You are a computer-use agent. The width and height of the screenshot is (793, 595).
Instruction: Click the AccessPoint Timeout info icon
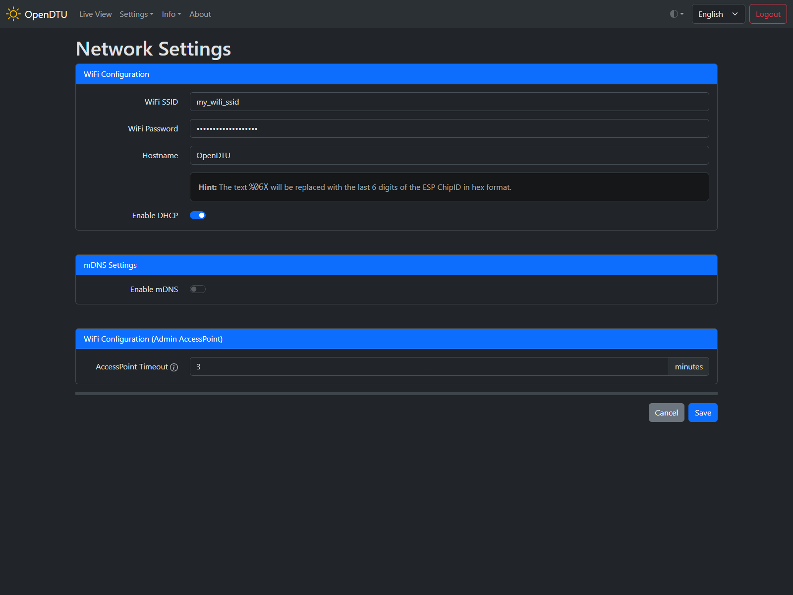coord(174,367)
